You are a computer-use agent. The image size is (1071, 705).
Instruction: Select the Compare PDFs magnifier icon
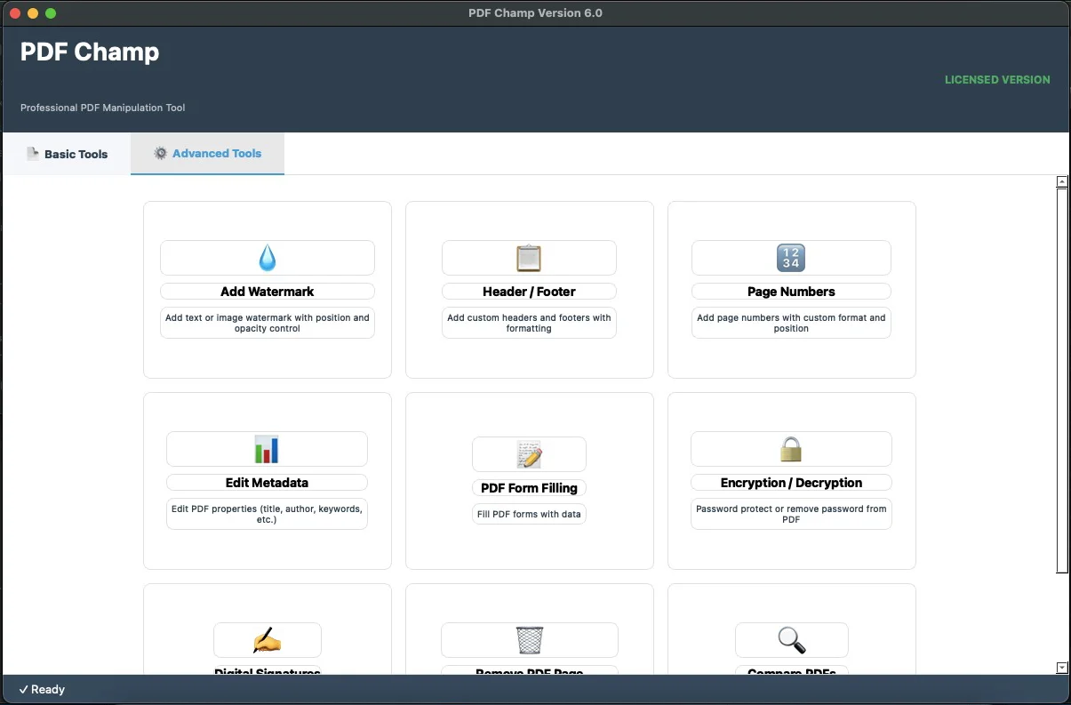(790, 639)
